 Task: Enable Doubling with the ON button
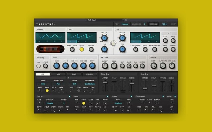pyautogui.click(x=38, y=66)
